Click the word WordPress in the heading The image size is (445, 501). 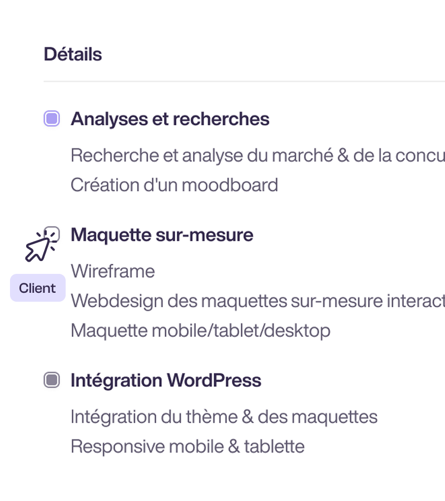coord(214,381)
